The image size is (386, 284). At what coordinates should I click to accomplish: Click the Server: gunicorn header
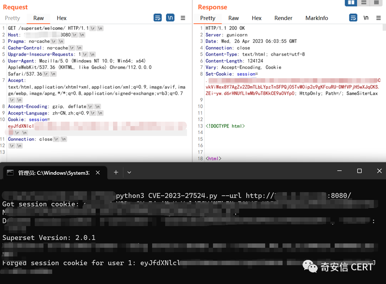tap(227, 35)
